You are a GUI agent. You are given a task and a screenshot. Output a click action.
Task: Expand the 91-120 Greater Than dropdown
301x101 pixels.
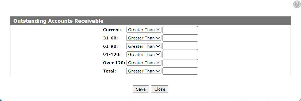(x=144, y=54)
